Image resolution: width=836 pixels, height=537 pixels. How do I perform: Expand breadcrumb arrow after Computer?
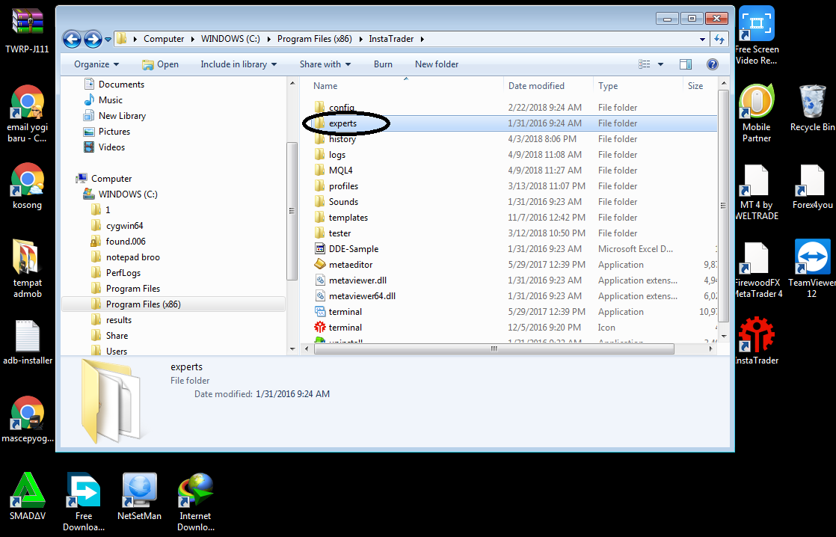[x=192, y=39]
